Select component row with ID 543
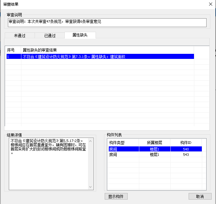Viewport: 216px width, 204px height. pos(155,155)
